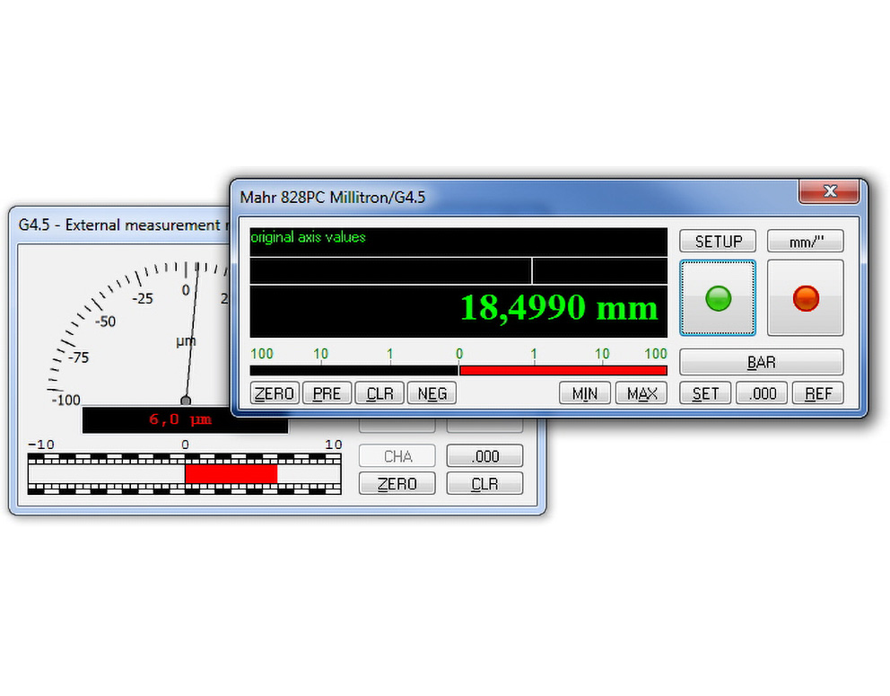This screenshot has width=890, height=696.
Task: Click ZERO in the External measurement window
Action: tap(397, 483)
